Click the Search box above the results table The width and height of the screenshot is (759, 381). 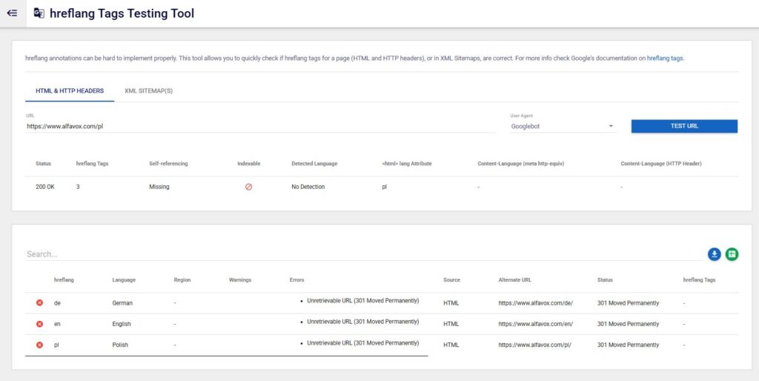tap(363, 254)
